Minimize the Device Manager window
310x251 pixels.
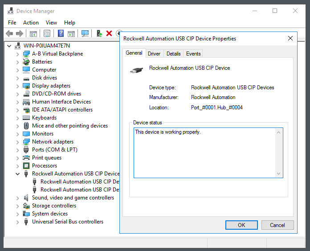click(x=255, y=11)
